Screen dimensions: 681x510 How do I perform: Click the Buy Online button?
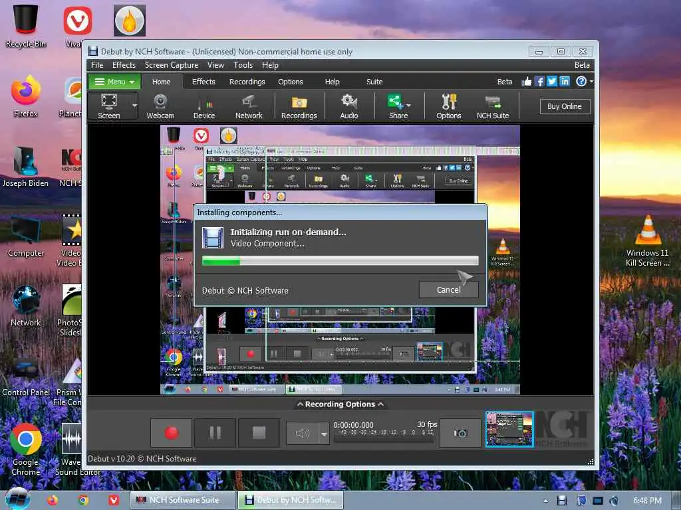(565, 106)
